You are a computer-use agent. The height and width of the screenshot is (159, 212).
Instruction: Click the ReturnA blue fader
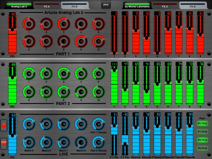(x=136, y=136)
